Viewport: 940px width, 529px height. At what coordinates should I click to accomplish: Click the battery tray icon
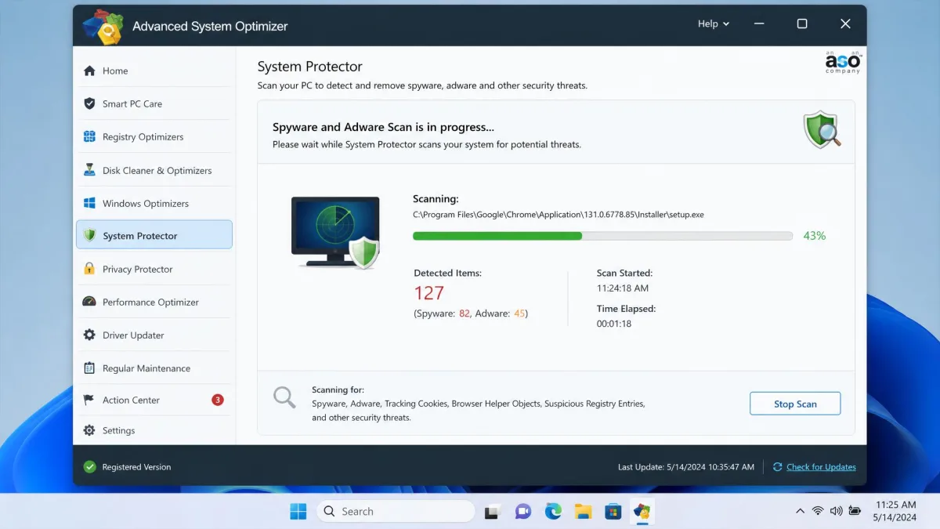[x=855, y=511]
